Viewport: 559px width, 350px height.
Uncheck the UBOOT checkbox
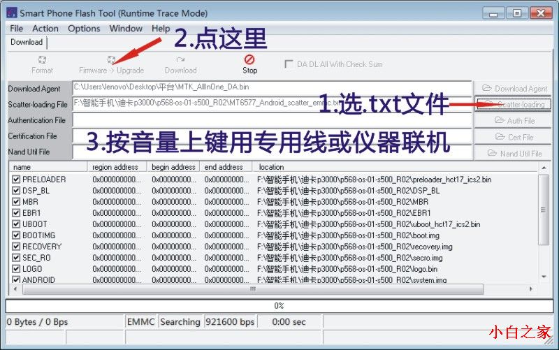(16, 224)
